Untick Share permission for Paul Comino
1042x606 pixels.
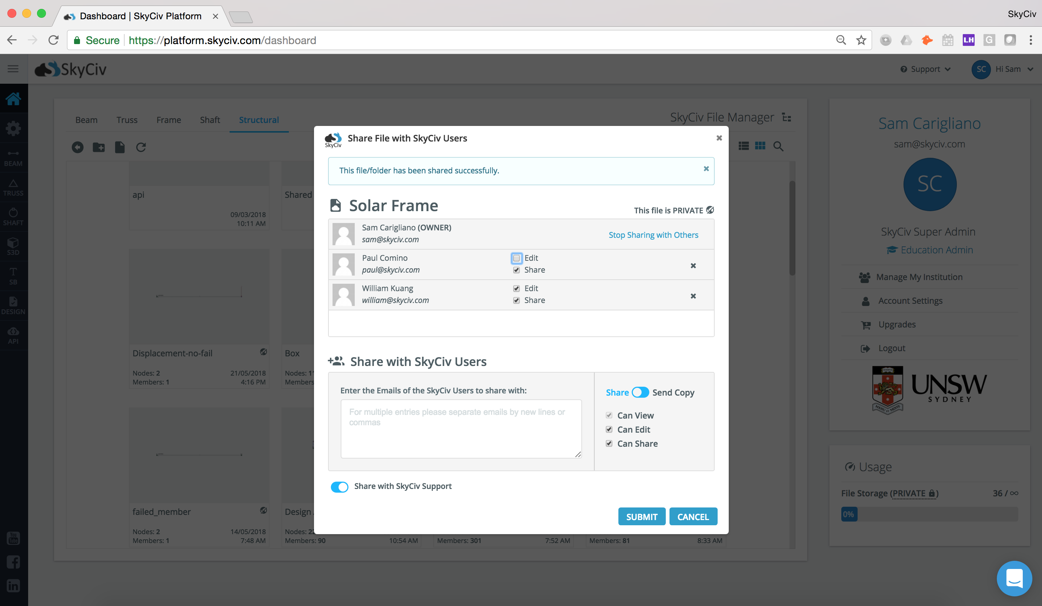point(517,270)
